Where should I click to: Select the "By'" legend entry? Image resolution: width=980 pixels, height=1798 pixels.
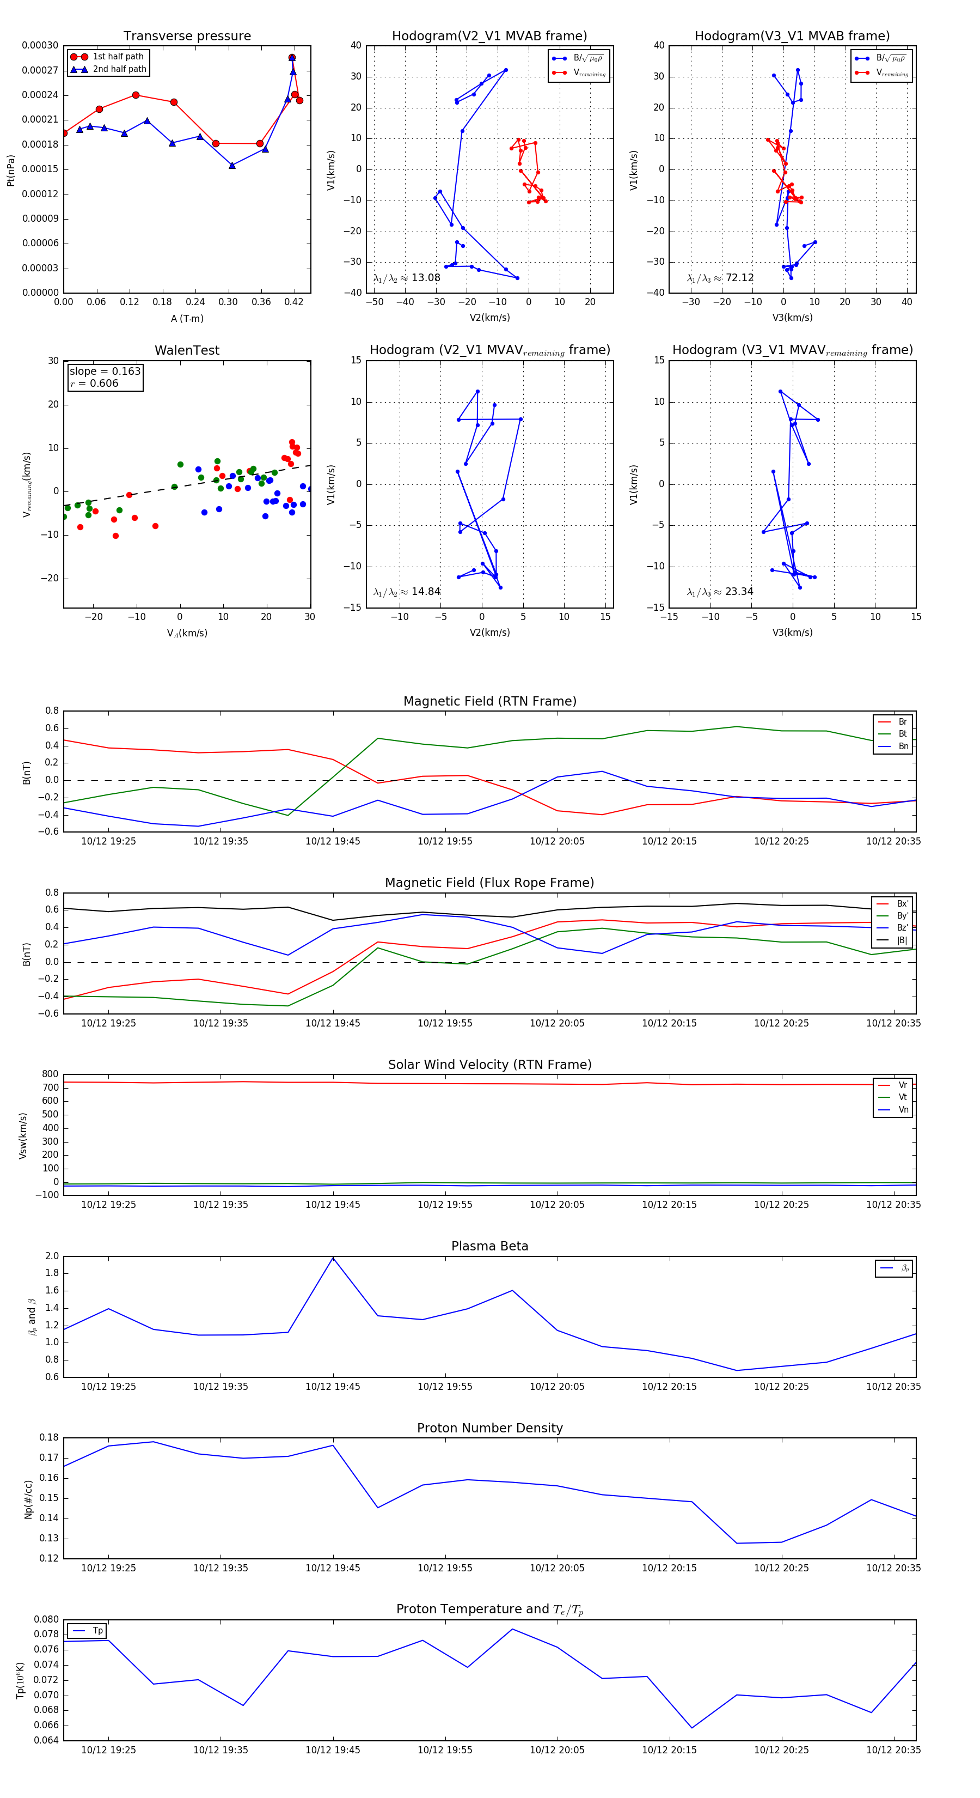coord(893,916)
